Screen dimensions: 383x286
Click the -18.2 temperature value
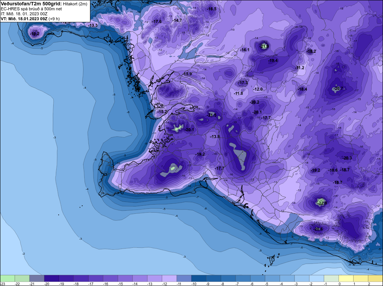311,51
